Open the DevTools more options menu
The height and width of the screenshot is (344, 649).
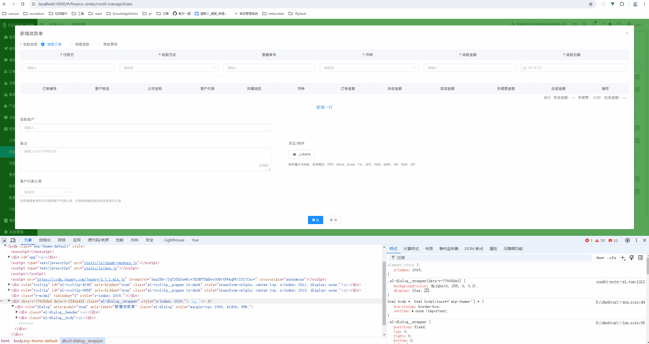tap(636, 240)
